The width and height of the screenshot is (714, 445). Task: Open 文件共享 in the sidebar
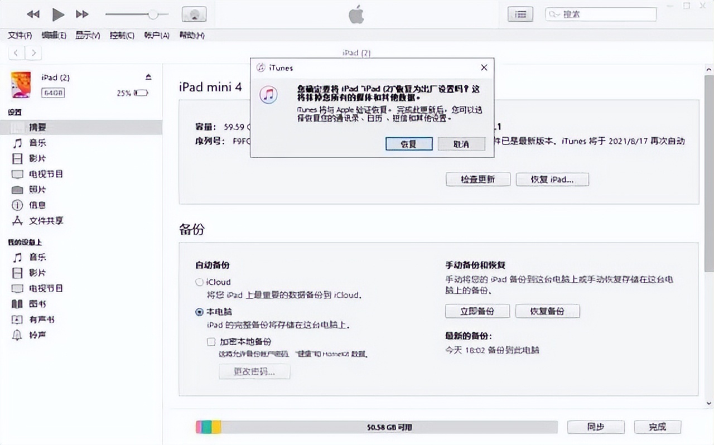45,221
